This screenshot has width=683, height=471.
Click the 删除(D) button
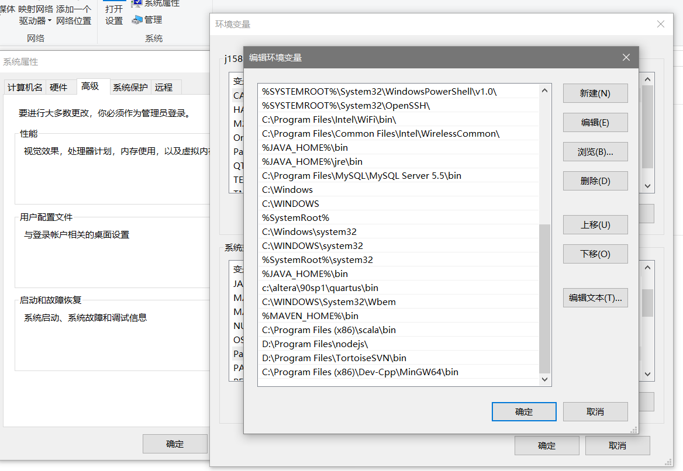click(x=595, y=181)
